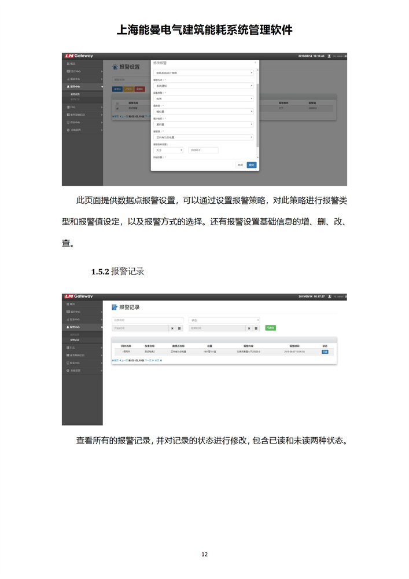Clear the 结束时间 field with its X icon

pyautogui.click(x=249, y=328)
